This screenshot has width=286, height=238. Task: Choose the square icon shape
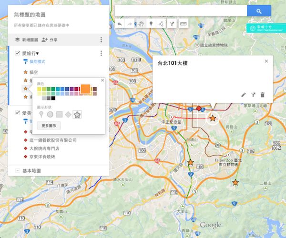click(x=59, y=114)
